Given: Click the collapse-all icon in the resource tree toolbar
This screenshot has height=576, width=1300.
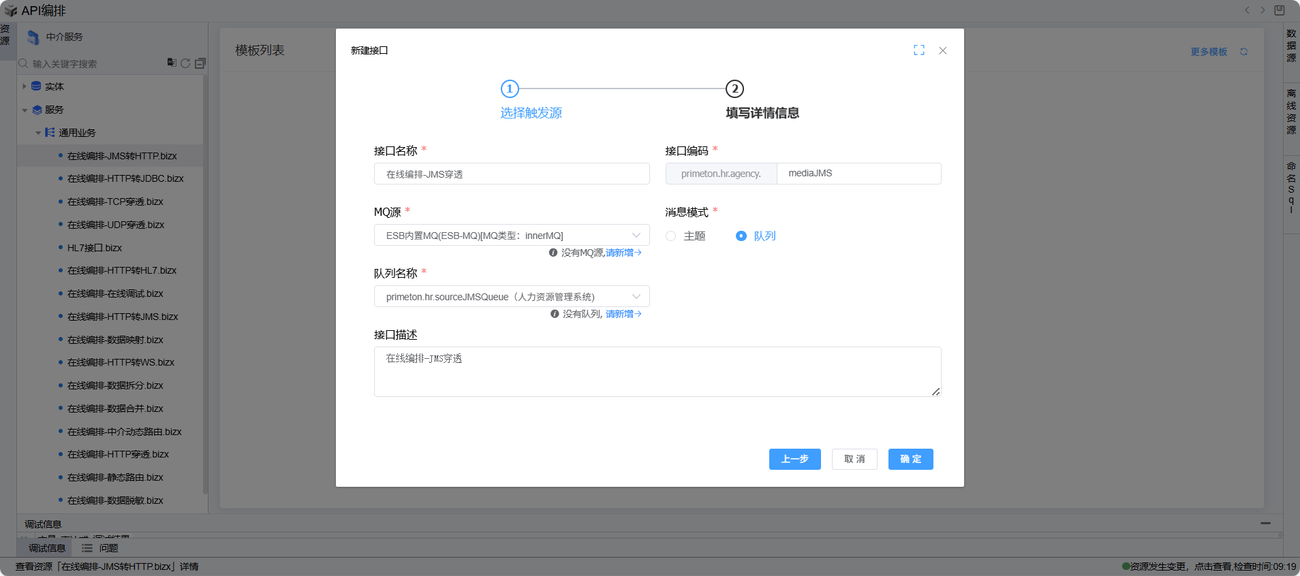Looking at the screenshot, I should pyautogui.click(x=200, y=63).
